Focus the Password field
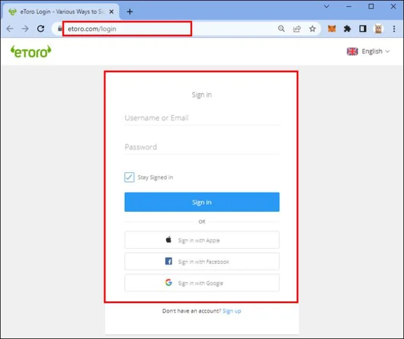Screen dimensions: 404x339 [202, 147]
